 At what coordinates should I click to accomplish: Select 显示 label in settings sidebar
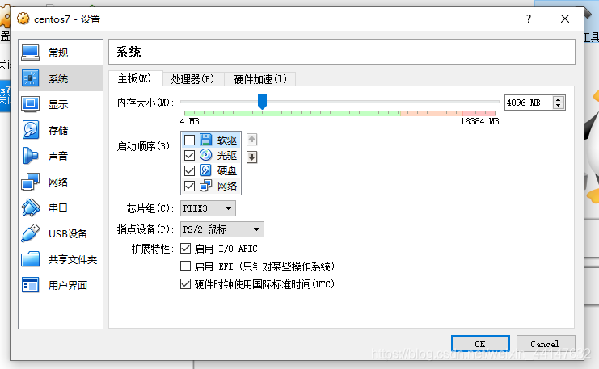coord(58,104)
